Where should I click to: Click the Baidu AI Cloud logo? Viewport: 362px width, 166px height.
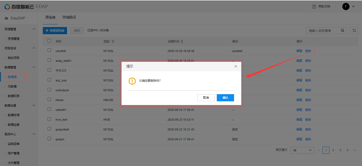pyautogui.click(x=19, y=6)
